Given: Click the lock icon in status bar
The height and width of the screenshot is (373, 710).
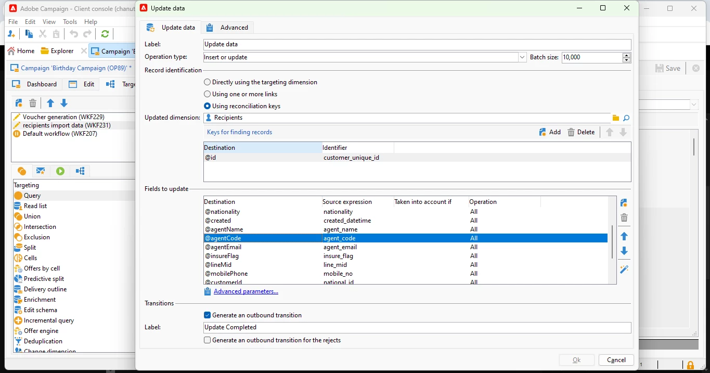Looking at the screenshot, I should pos(690,365).
